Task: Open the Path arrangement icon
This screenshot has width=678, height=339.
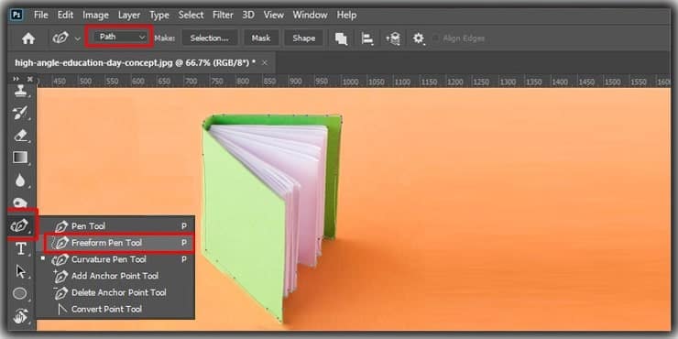Action: click(x=393, y=38)
